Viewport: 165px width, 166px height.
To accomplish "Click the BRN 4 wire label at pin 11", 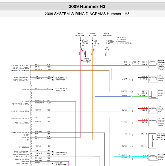I will [42, 88].
